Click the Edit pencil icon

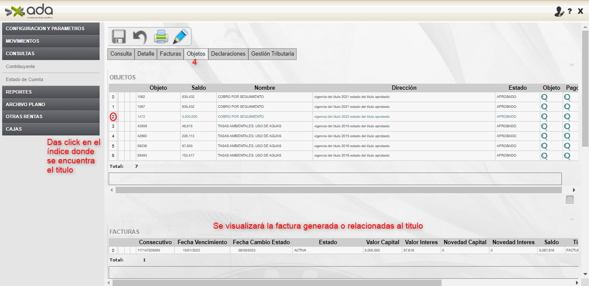point(181,37)
